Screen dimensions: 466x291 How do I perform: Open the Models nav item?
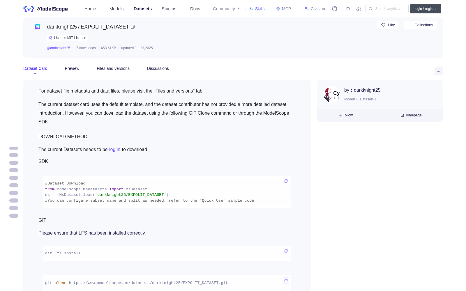click(116, 9)
